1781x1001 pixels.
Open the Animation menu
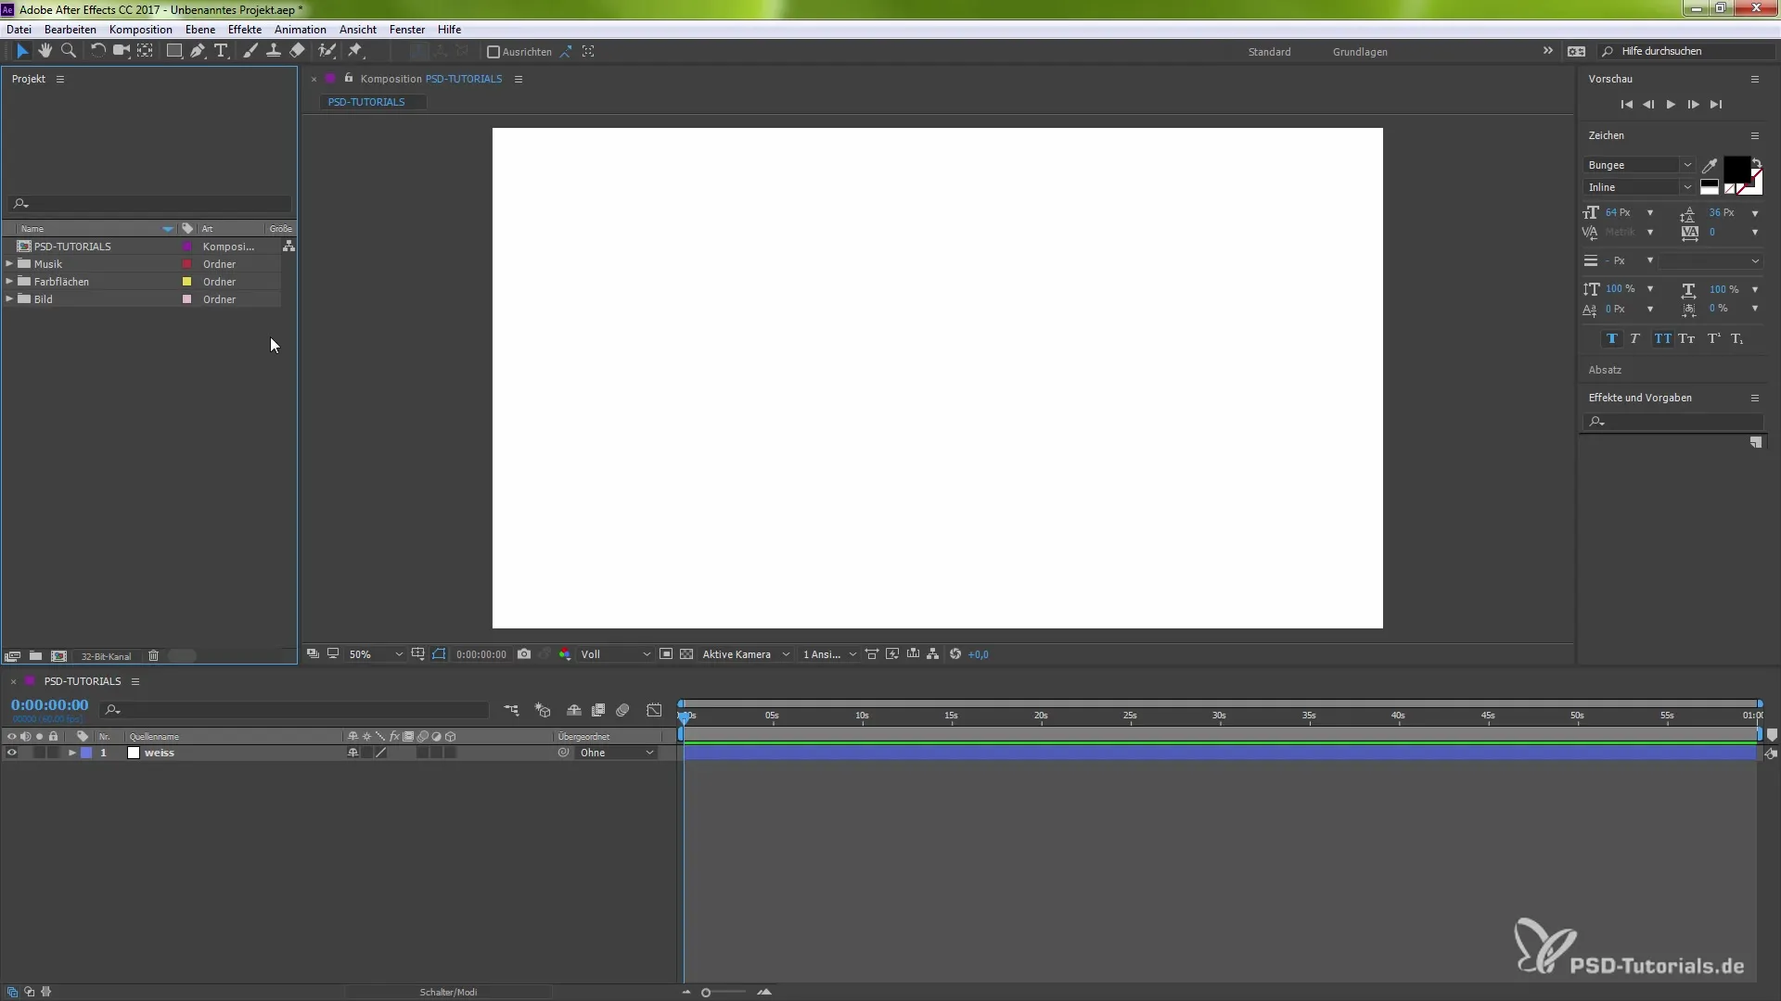point(301,30)
